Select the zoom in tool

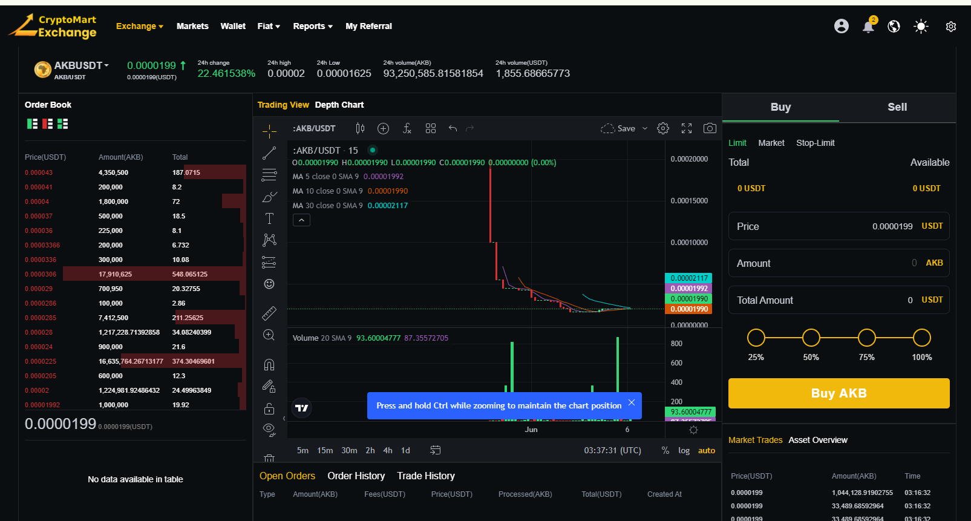click(x=269, y=335)
